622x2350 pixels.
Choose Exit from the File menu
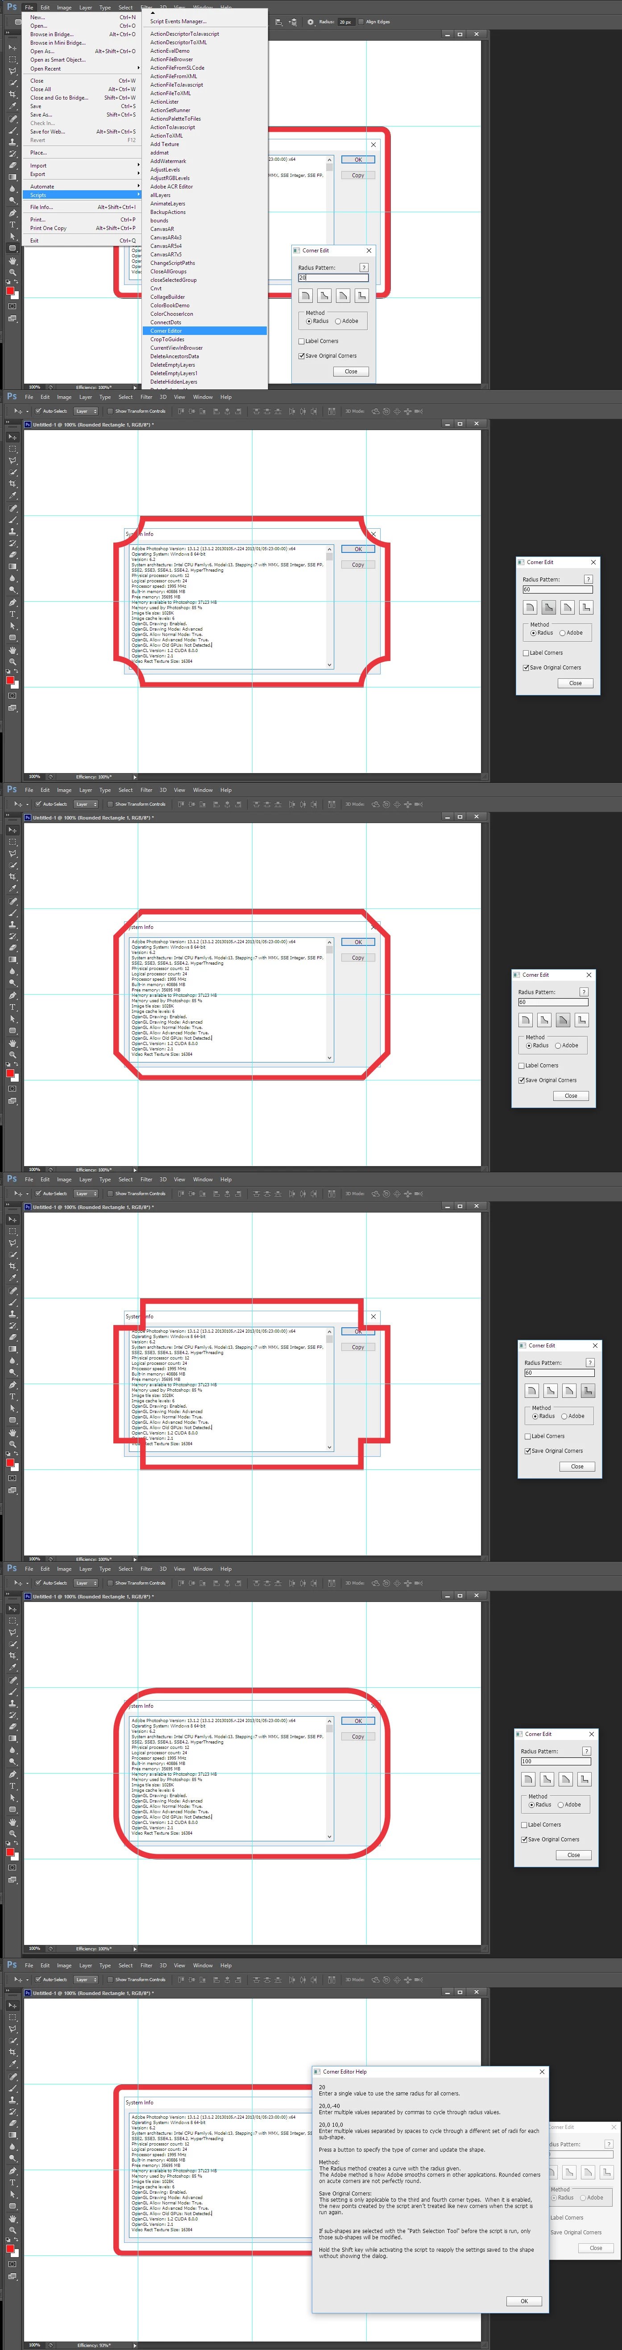(82, 241)
